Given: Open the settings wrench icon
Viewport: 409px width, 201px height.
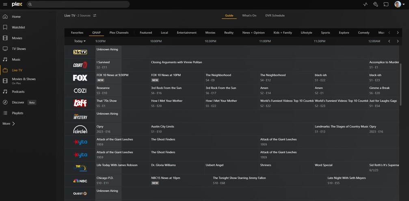Looking at the screenshot, I should [x=376, y=4].
